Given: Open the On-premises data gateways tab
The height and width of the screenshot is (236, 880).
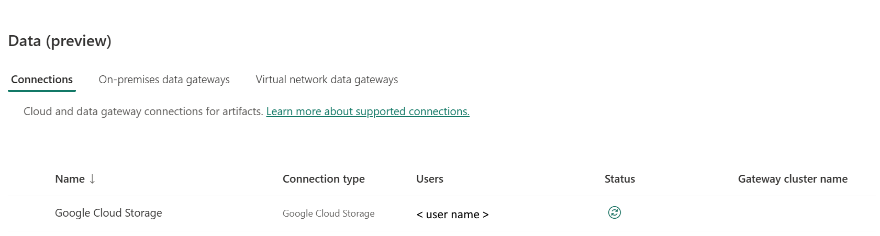Looking at the screenshot, I should point(164,80).
